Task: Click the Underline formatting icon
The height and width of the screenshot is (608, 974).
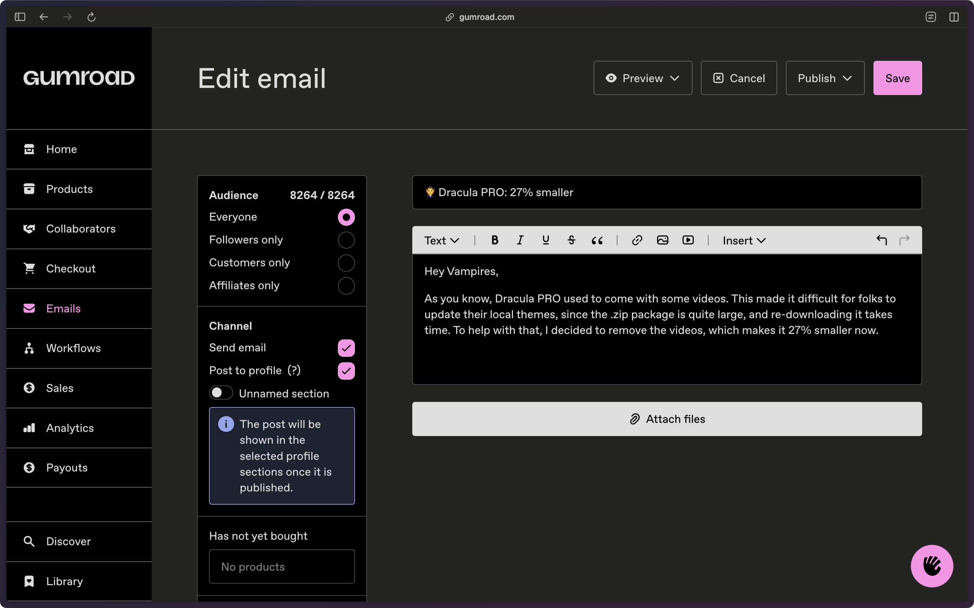Action: [x=546, y=240]
